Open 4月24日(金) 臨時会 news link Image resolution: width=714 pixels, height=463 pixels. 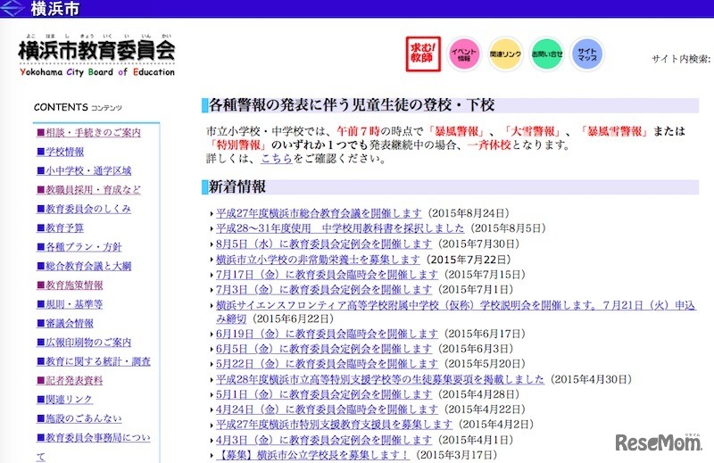point(327,409)
